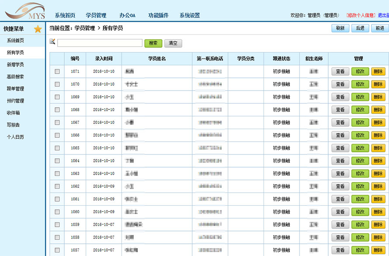Click the 刷新 button
Image resolution: width=389 pixels, height=256 pixels.
(x=340, y=28)
